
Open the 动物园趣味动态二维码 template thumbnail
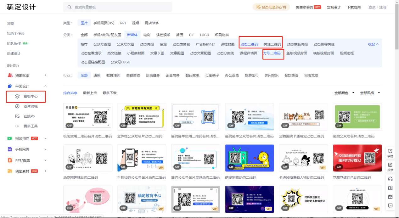coord(87,158)
